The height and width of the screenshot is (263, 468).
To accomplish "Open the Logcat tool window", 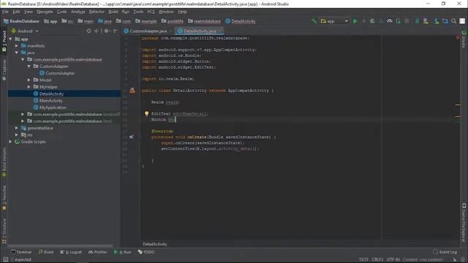I will [x=71, y=252].
